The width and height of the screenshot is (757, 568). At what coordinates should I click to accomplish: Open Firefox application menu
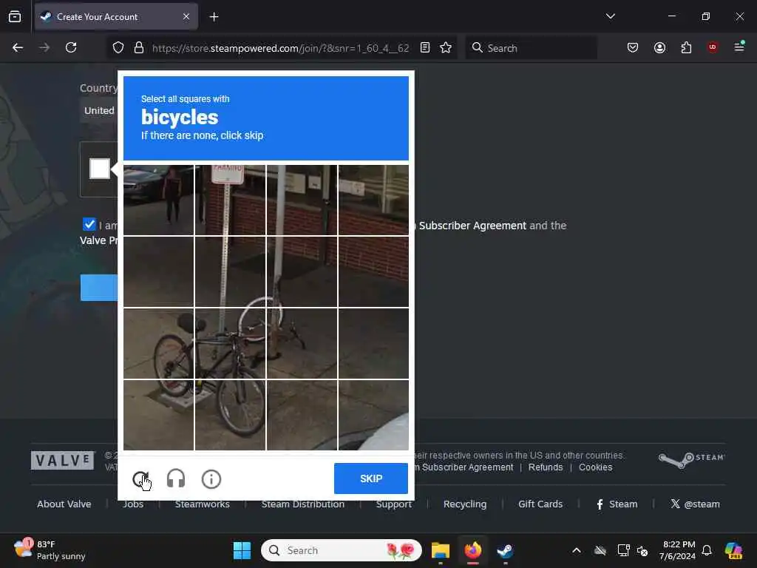tap(739, 47)
